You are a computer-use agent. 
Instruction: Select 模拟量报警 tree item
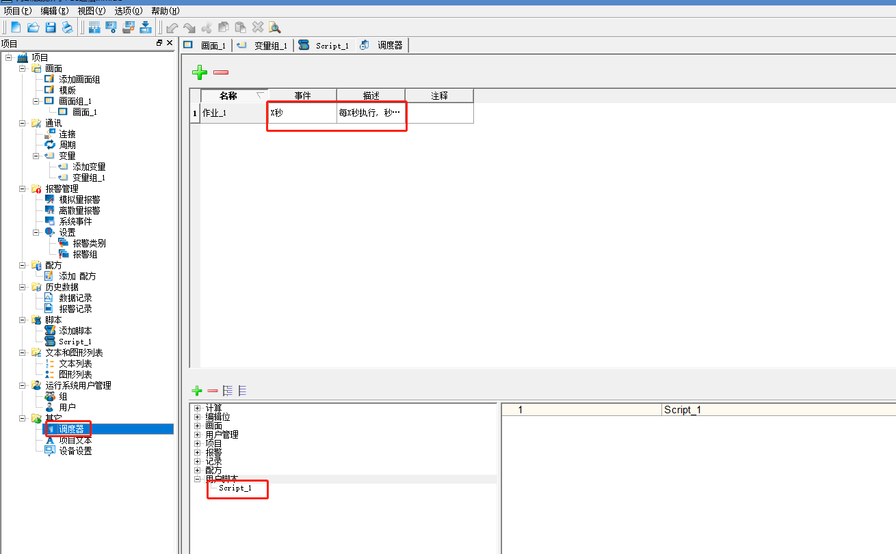click(79, 199)
